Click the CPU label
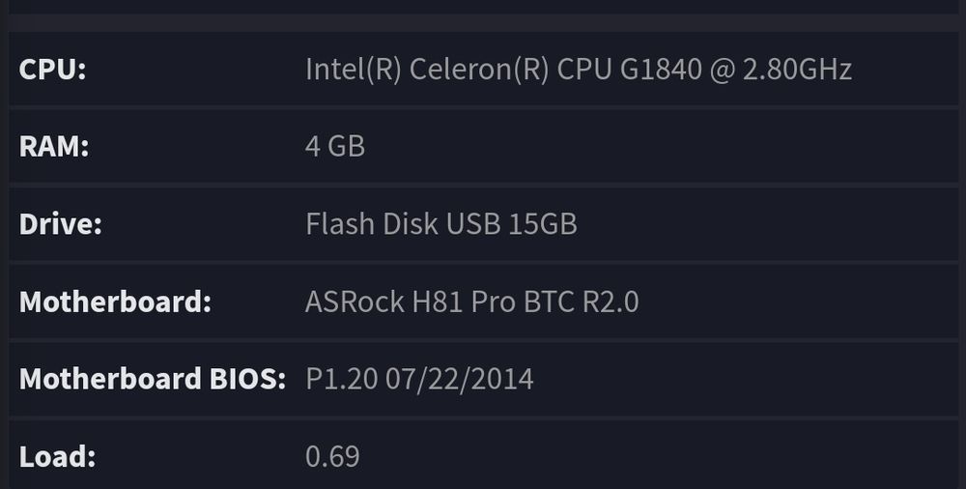Screen dimensions: 966x489 pos(52,71)
